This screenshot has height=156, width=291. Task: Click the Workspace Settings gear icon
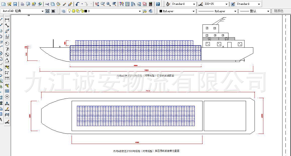click(x=47, y=11)
